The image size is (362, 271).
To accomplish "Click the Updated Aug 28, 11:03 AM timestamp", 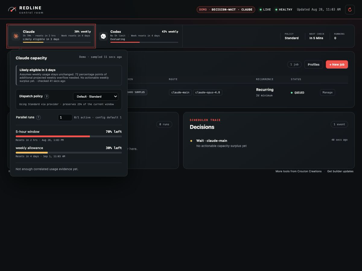I will 319,10.
